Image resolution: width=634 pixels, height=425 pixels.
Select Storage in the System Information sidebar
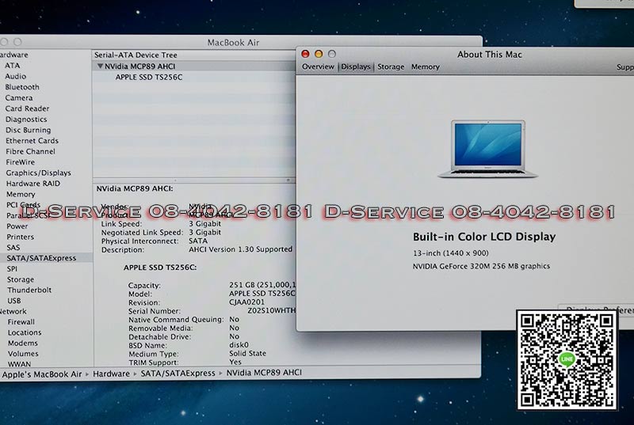[21, 279]
